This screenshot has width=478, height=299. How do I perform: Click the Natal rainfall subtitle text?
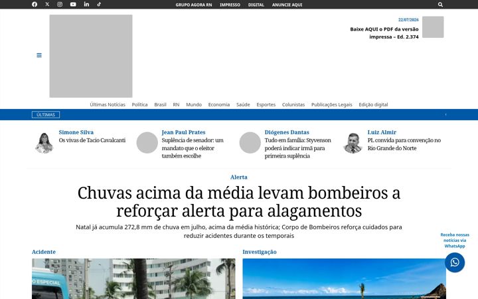point(239,231)
